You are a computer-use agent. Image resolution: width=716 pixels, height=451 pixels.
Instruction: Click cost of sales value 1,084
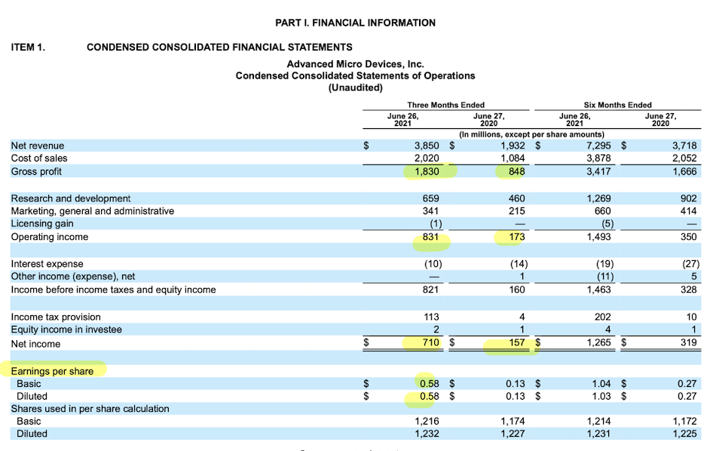coord(513,158)
